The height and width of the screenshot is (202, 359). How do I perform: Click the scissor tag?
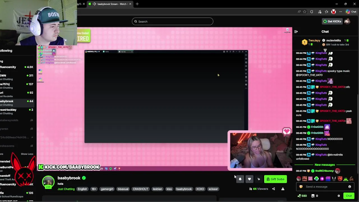coord(213,189)
